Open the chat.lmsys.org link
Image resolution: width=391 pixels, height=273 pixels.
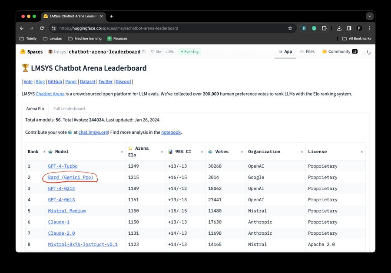pyautogui.click(x=93, y=132)
